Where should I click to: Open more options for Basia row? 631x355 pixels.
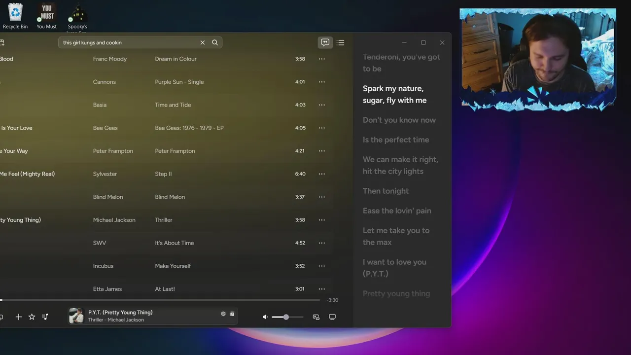point(322,105)
